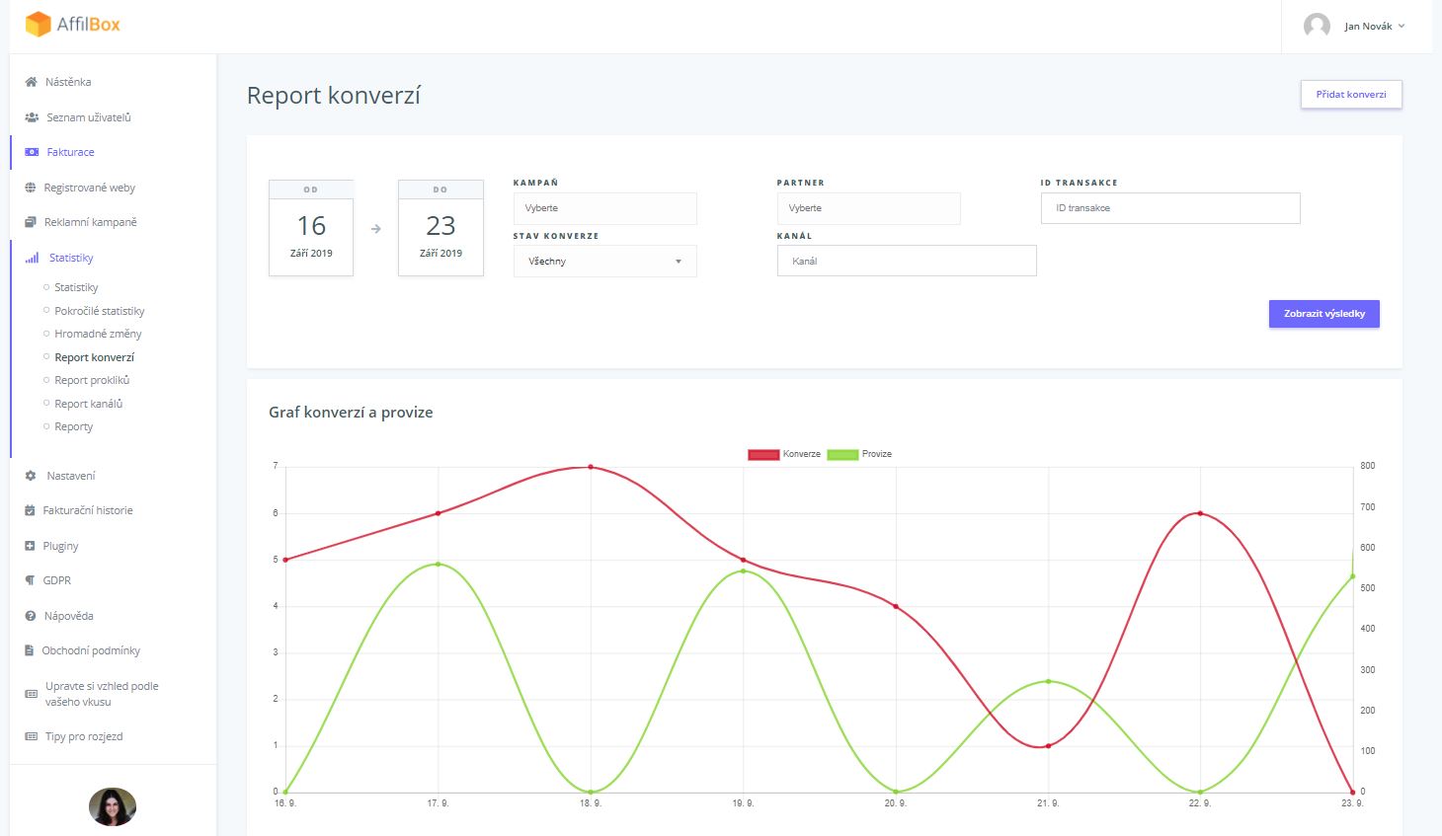The height and width of the screenshot is (836, 1442).
Task: Go to Fakturace section
Action: 71,152
